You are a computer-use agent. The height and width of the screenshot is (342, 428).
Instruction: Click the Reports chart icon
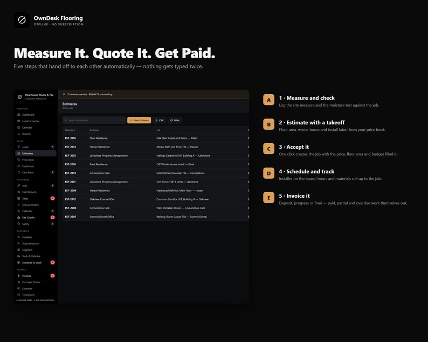click(x=18, y=134)
